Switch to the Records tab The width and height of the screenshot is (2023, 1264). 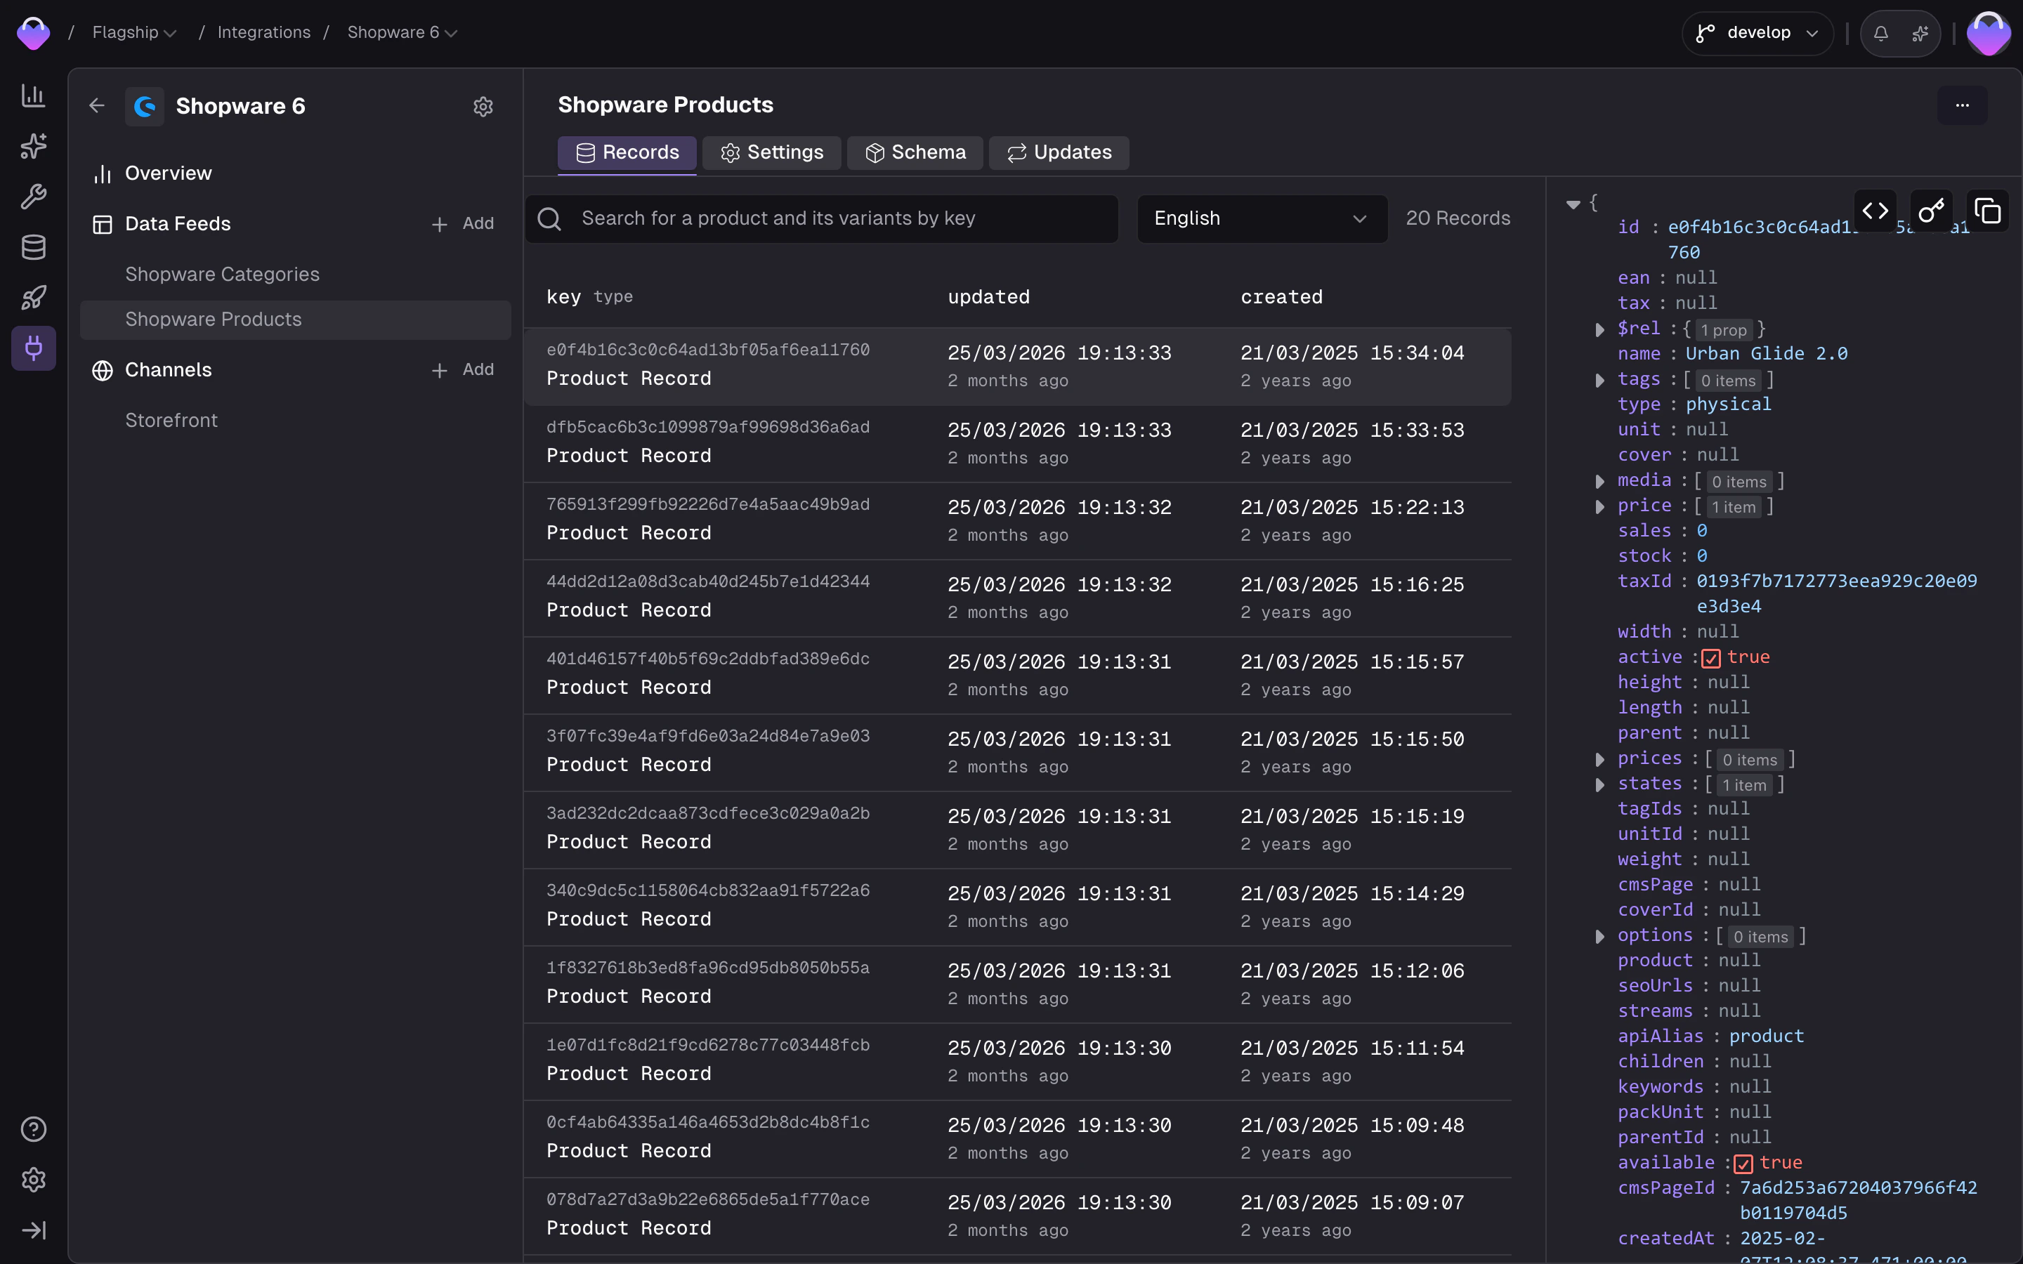coord(627,153)
